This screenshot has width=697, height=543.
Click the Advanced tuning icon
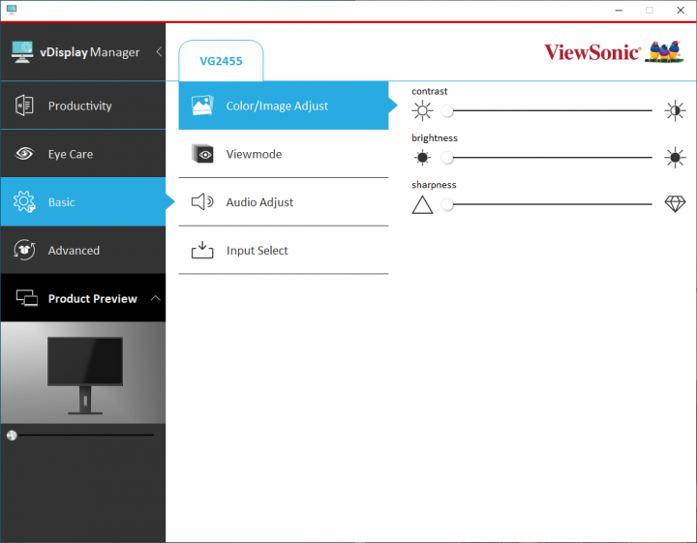(x=24, y=250)
